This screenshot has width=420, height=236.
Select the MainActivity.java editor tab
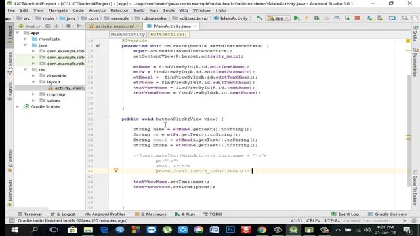tap(172, 26)
